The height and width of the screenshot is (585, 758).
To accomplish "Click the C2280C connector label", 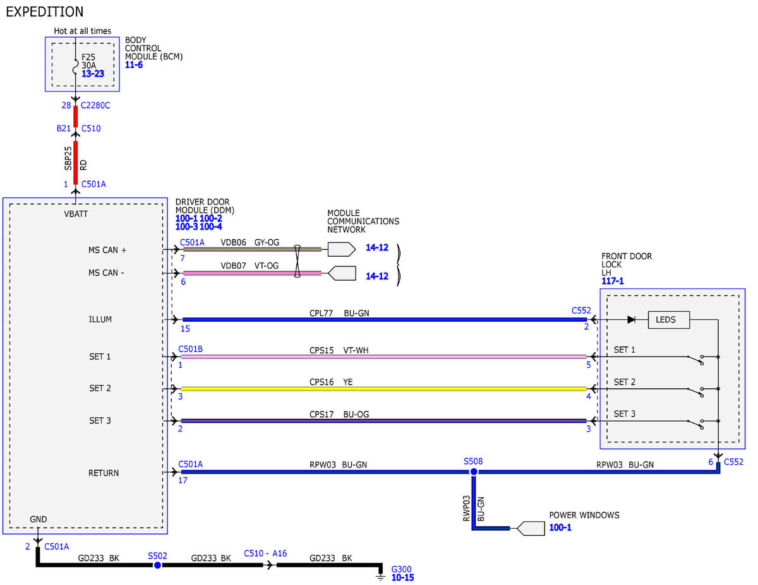I will tap(95, 105).
